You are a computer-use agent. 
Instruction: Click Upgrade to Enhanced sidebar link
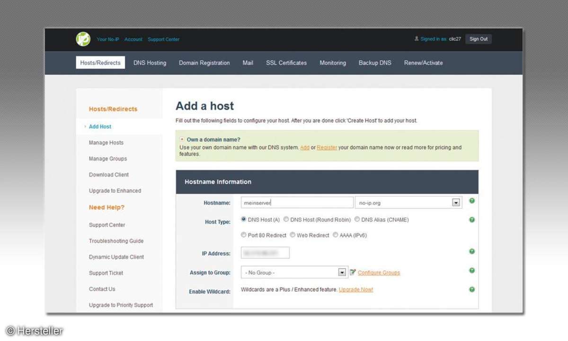pyautogui.click(x=115, y=191)
